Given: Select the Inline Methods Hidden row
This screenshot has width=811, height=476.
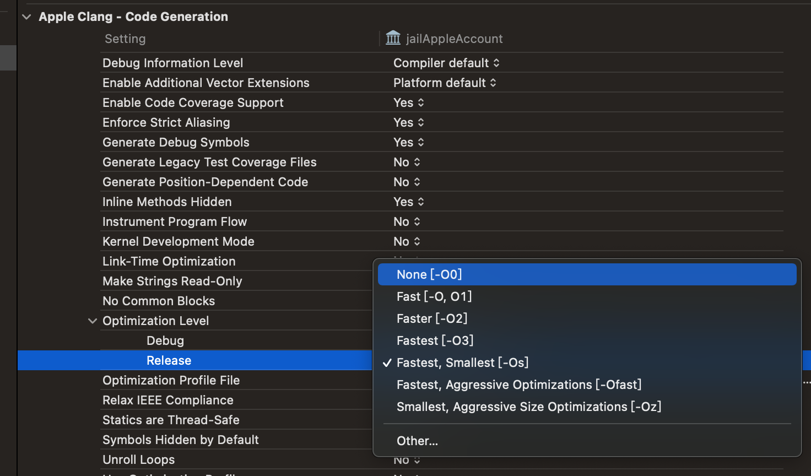Looking at the screenshot, I should point(167,202).
